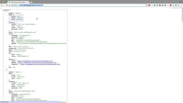Open the home page icon
Viewport: 183px width, 103px height.
(10, 5)
